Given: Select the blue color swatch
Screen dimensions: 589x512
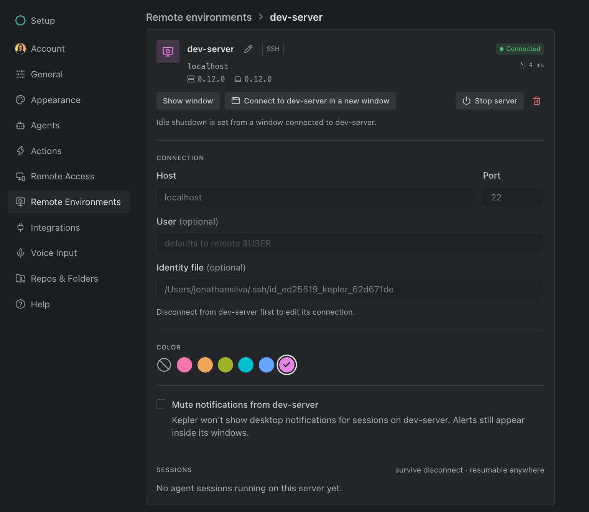Looking at the screenshot, I should pos(267,365).
